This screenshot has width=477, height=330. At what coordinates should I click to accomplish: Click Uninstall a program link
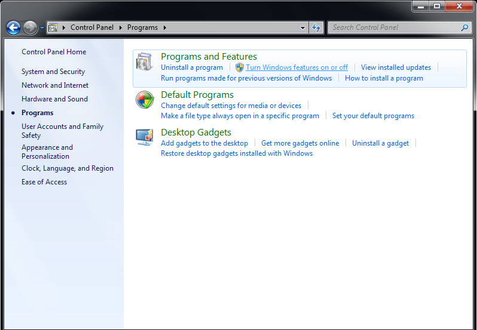(x=192, y=67)
